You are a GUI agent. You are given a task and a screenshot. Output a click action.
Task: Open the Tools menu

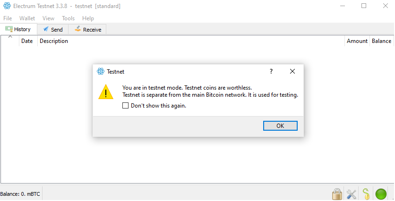click(x=68, y=18)
